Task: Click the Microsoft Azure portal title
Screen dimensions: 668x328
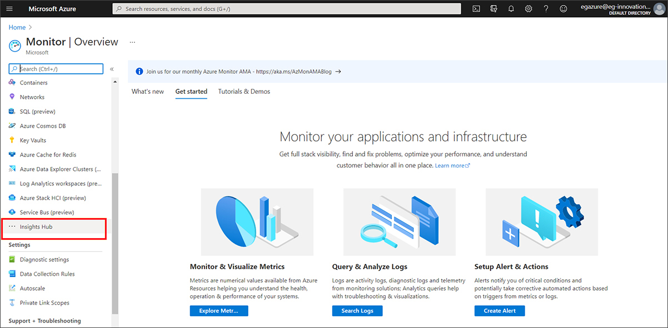Action: [52, 9]
